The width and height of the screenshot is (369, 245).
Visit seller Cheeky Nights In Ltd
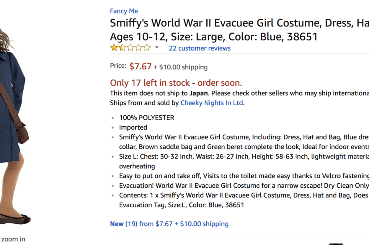tap(212, 103)
